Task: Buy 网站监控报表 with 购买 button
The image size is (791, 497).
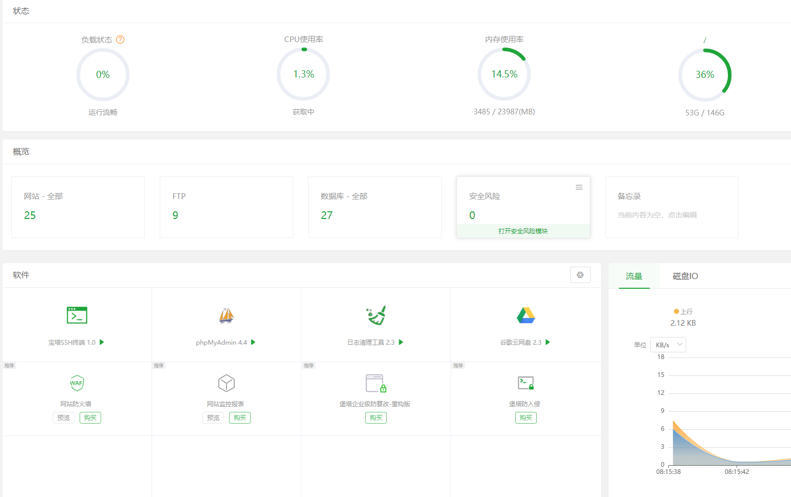Action: (240, 418)
